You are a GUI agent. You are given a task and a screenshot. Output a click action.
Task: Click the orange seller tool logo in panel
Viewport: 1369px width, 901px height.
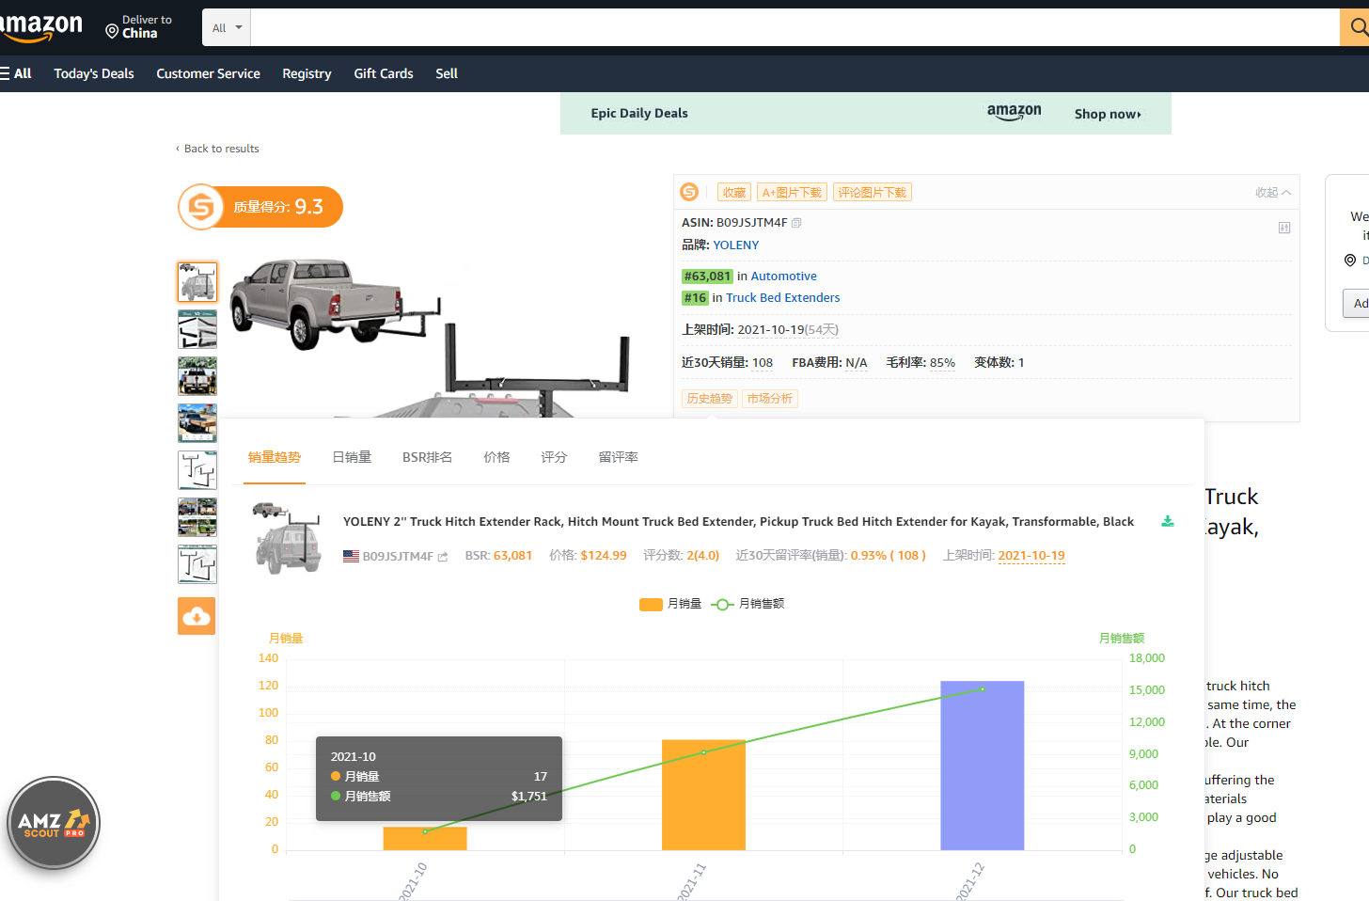click(689, 192)
